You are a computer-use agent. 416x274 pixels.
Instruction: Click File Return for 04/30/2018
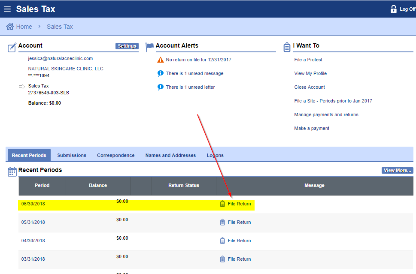(x=239, y=241)
